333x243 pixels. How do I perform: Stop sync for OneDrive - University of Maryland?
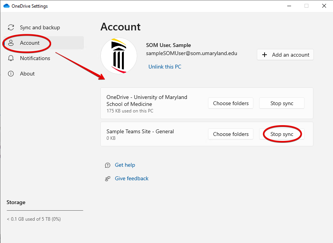click(x=281, y=103)
